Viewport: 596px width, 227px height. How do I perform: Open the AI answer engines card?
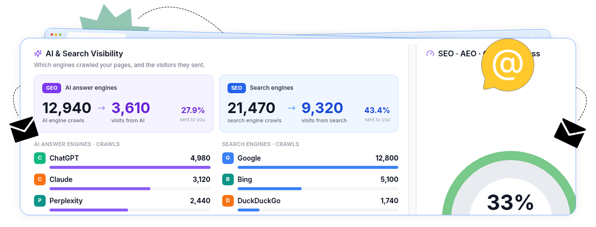(123, 104)
